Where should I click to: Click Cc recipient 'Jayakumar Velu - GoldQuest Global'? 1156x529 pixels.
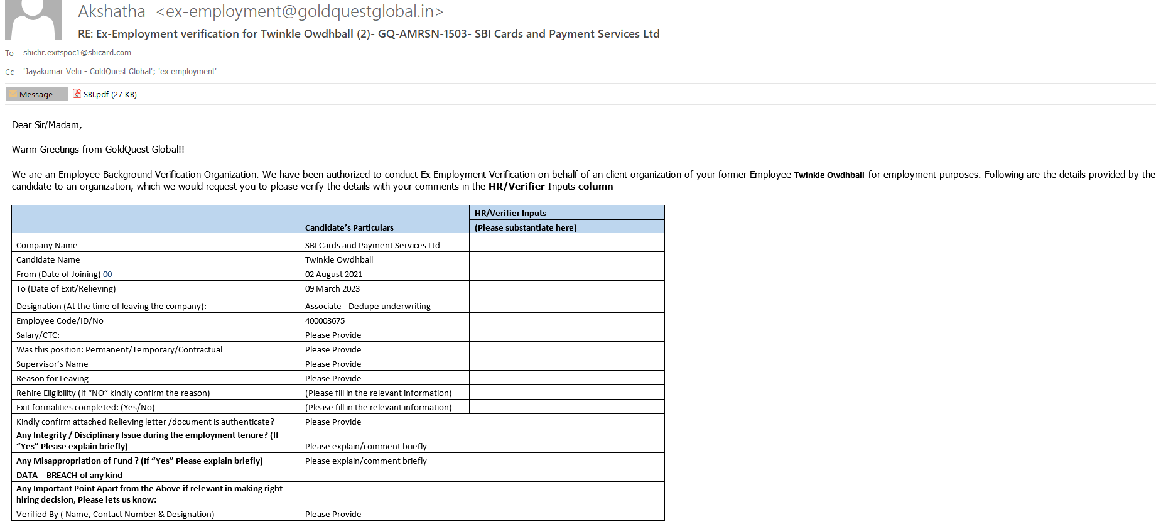click(88, 72)
